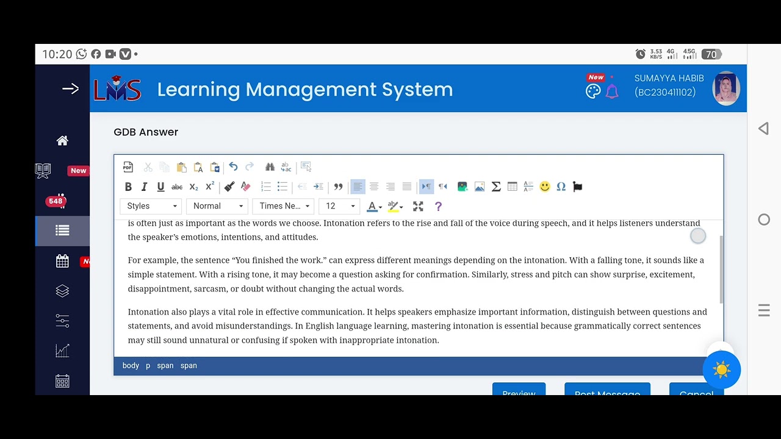This screenshot has height=439, width=781.
Task: Maximize the editor
Action: point(418,207)
